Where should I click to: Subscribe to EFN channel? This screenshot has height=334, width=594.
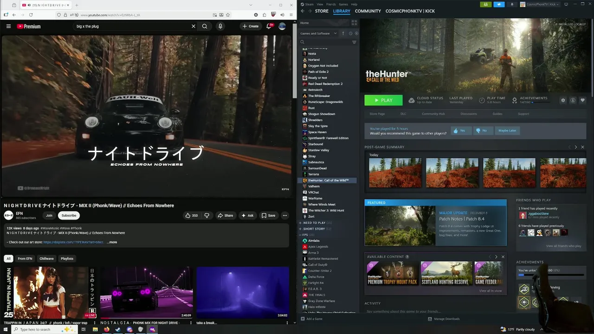click(69, 215)
